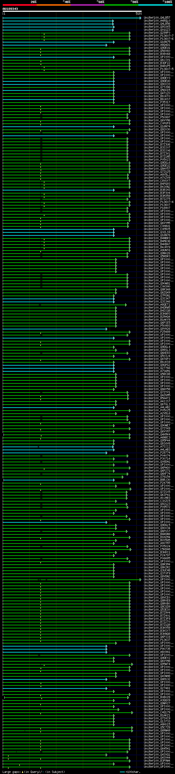
Task: Click hit label UniRef100_P13607-4
Action: click(x=159, y=202)
